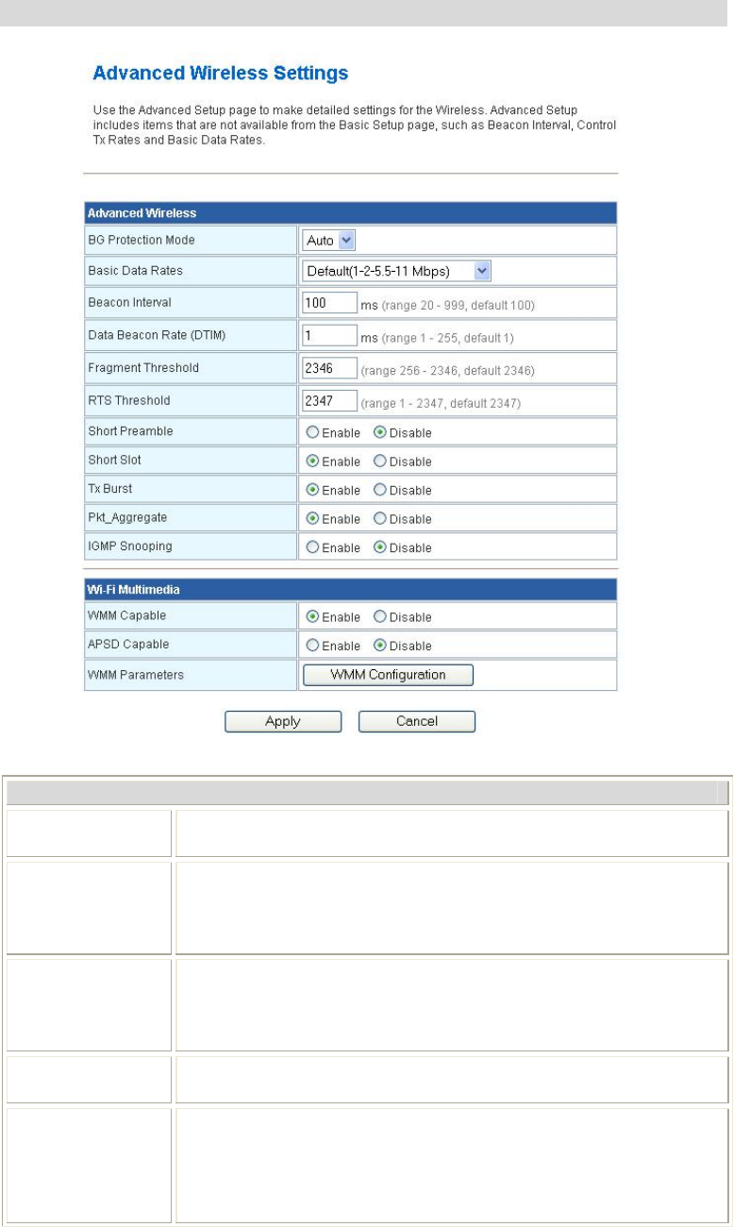The height and width of the screenshot is (1227, 733).
Task: Open the BG Protection Mode dropdown
Action: point(328,240)
